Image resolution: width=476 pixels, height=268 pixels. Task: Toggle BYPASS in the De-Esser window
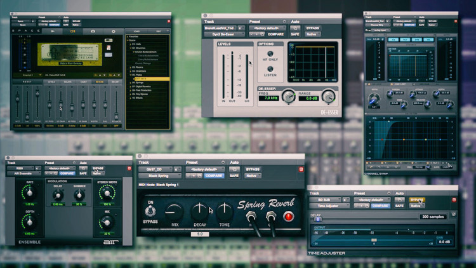click(x=312, y=28)
